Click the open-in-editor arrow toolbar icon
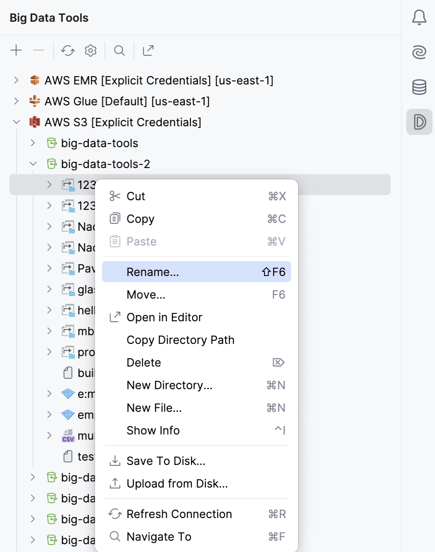 [148, 50]
